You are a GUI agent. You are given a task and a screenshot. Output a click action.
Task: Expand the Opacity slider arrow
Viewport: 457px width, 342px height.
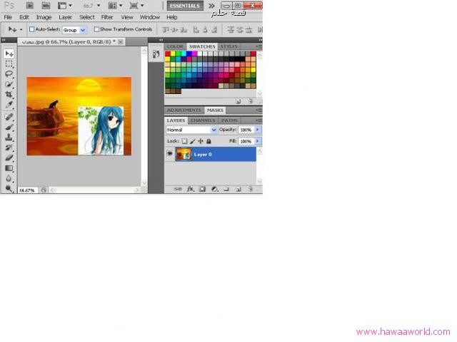coord(258,130)
